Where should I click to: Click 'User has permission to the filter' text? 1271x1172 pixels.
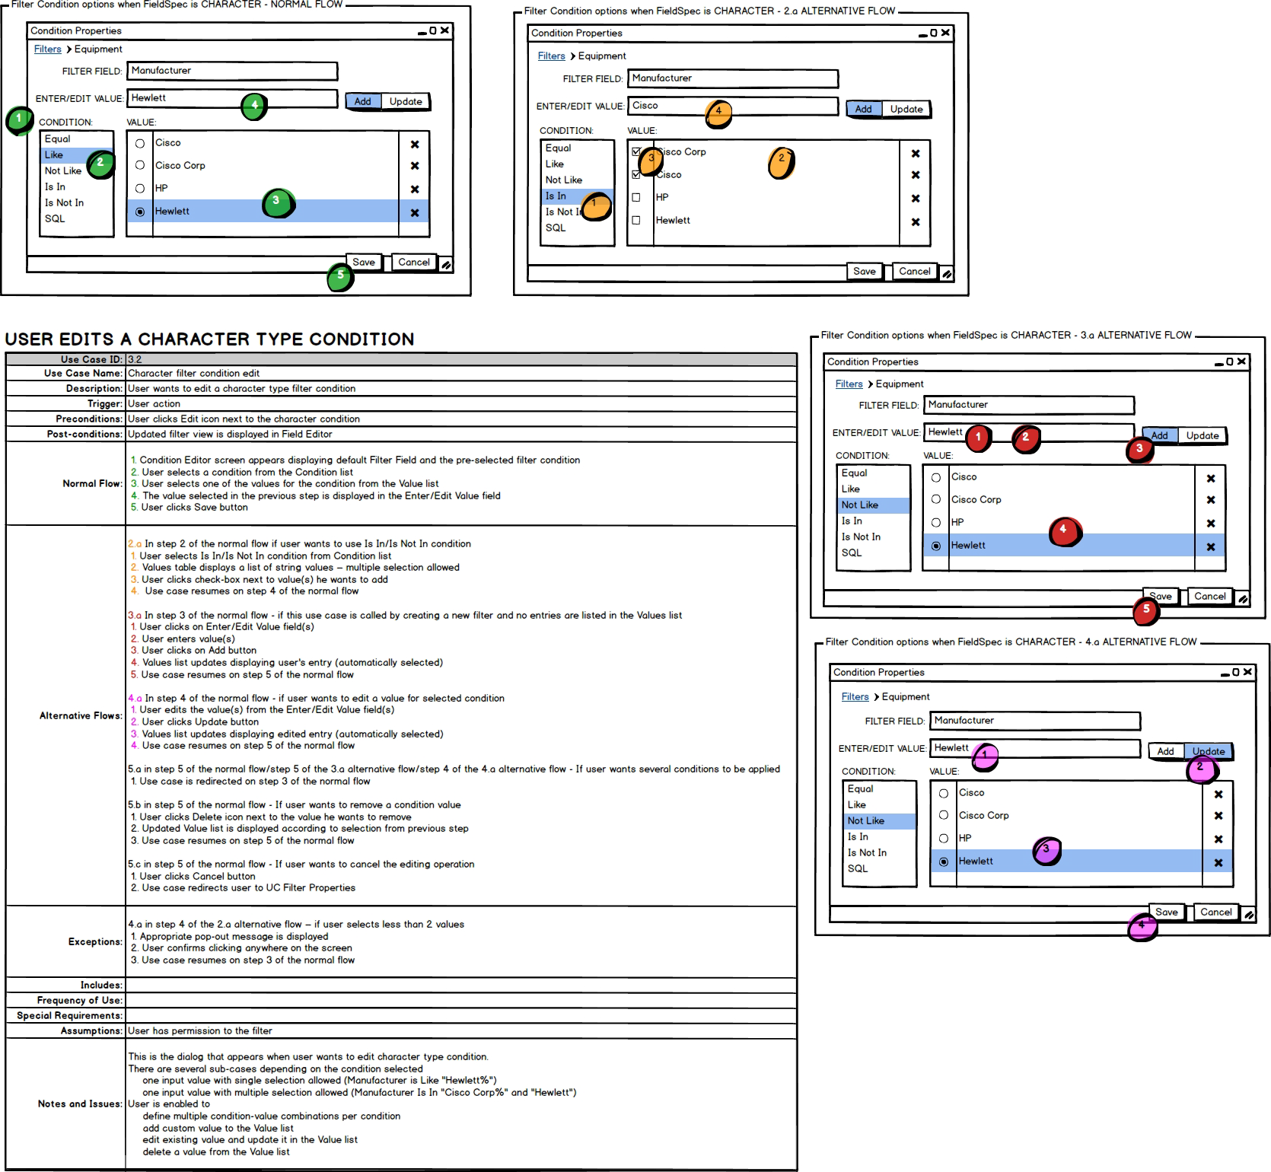point(200,1031)
